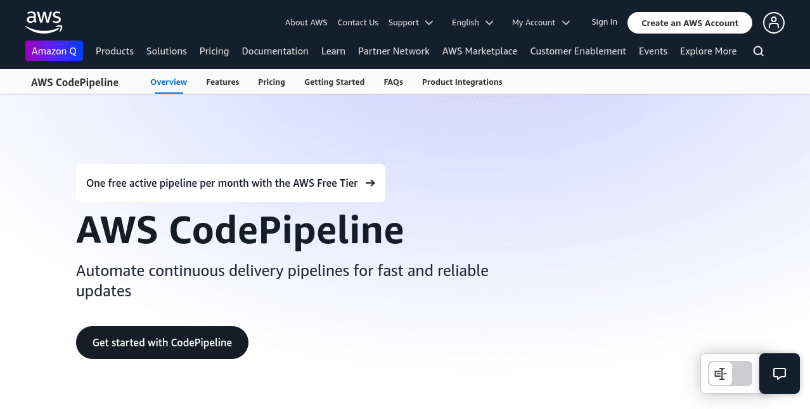Open the Products menu
The height and width of the screenshot is (409, 810).
click(115, 51)
